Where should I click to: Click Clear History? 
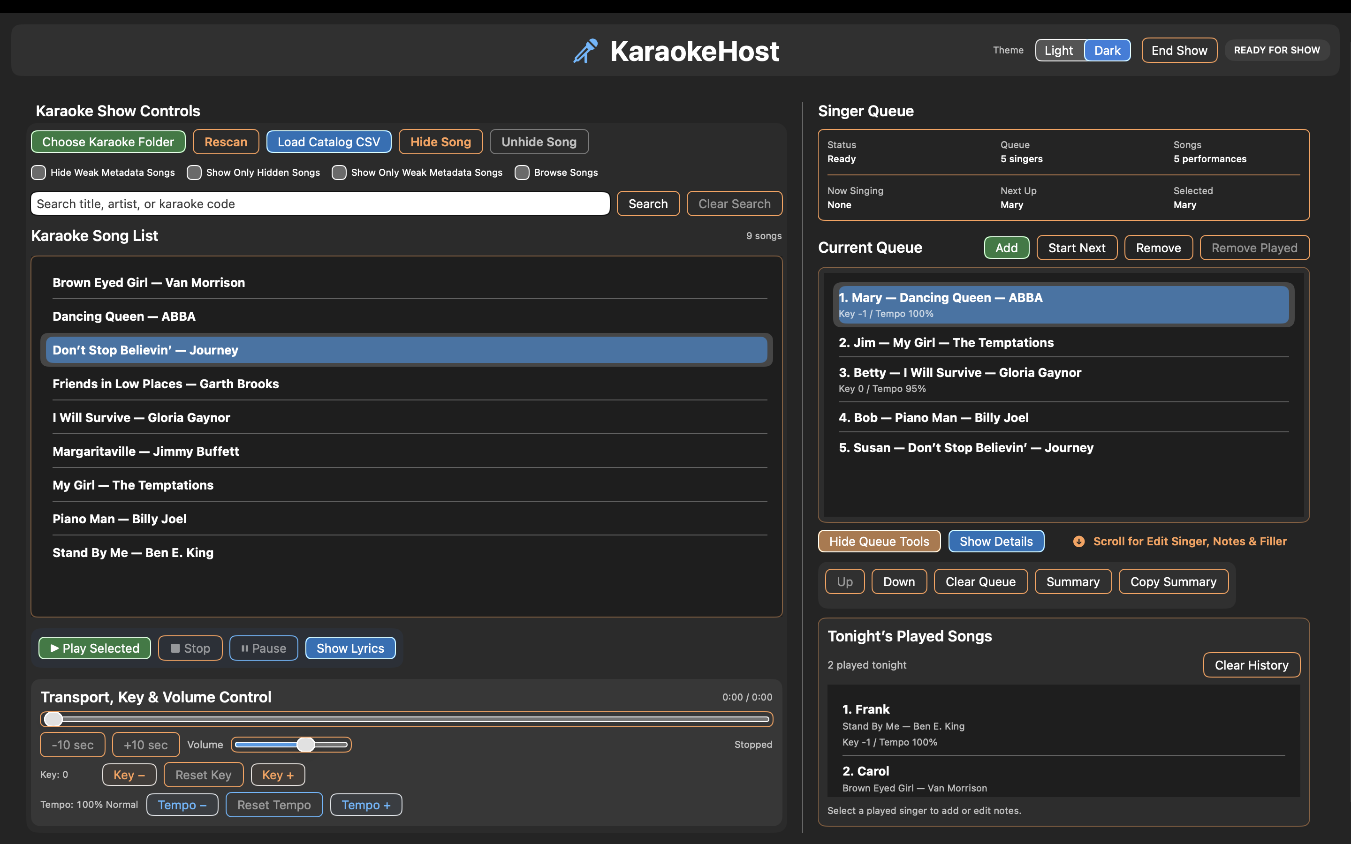(x=1252, y=665)
